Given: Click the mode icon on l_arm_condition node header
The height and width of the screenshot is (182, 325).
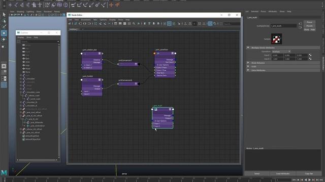Looking at the screenshot, I should pyautogui.click(x=172, y=53).
